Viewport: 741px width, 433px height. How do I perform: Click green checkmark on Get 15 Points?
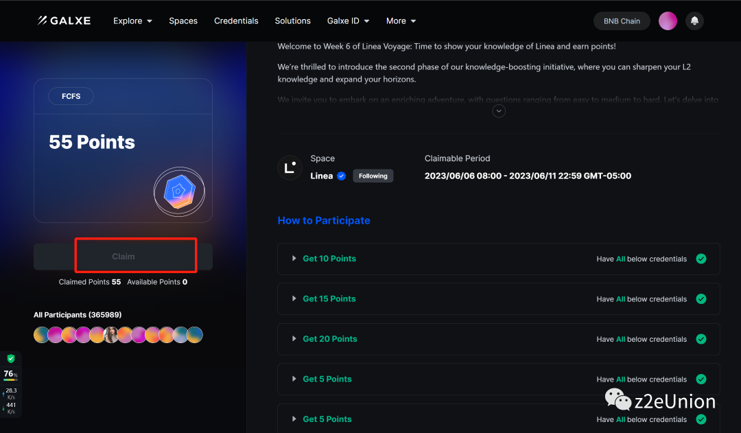tap(701, 299)
